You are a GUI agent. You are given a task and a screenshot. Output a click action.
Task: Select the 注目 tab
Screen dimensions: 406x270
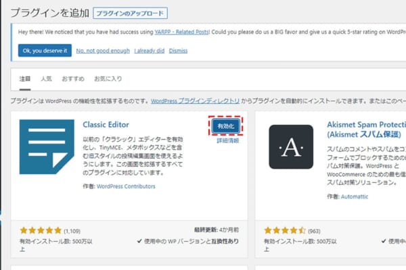[25, 79]
